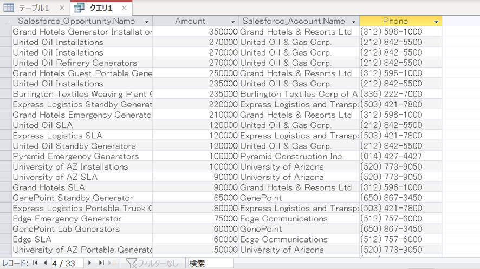Click cell GenePoint Lab Generators
Screen dimensions: 480x269
pos(82,229)
